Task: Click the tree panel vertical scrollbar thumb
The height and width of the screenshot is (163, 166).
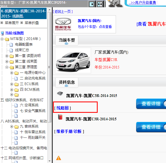Action: [49, 67]
